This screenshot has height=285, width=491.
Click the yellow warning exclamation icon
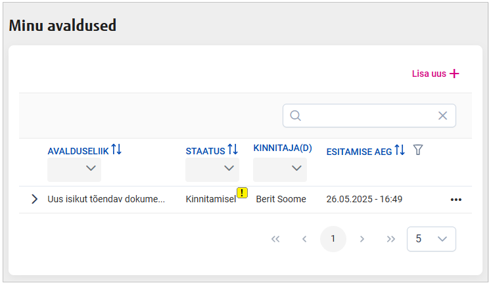click(242, 193)
